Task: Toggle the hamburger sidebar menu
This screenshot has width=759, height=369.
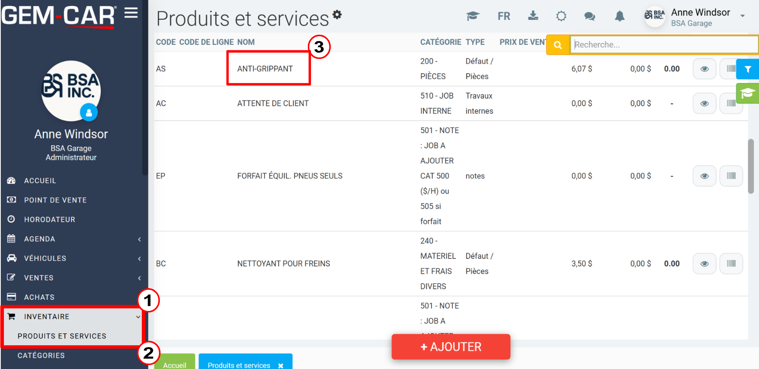Action: pos(131,13)
